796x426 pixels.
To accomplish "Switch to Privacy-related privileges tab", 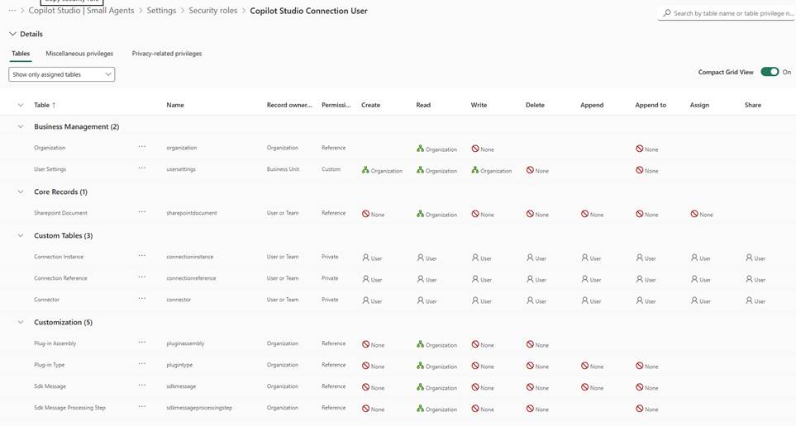I will pyautogui.click(x=166, y=54).
